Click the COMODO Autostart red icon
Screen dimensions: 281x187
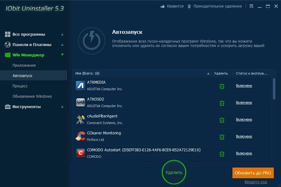click(x=81, y=153)
